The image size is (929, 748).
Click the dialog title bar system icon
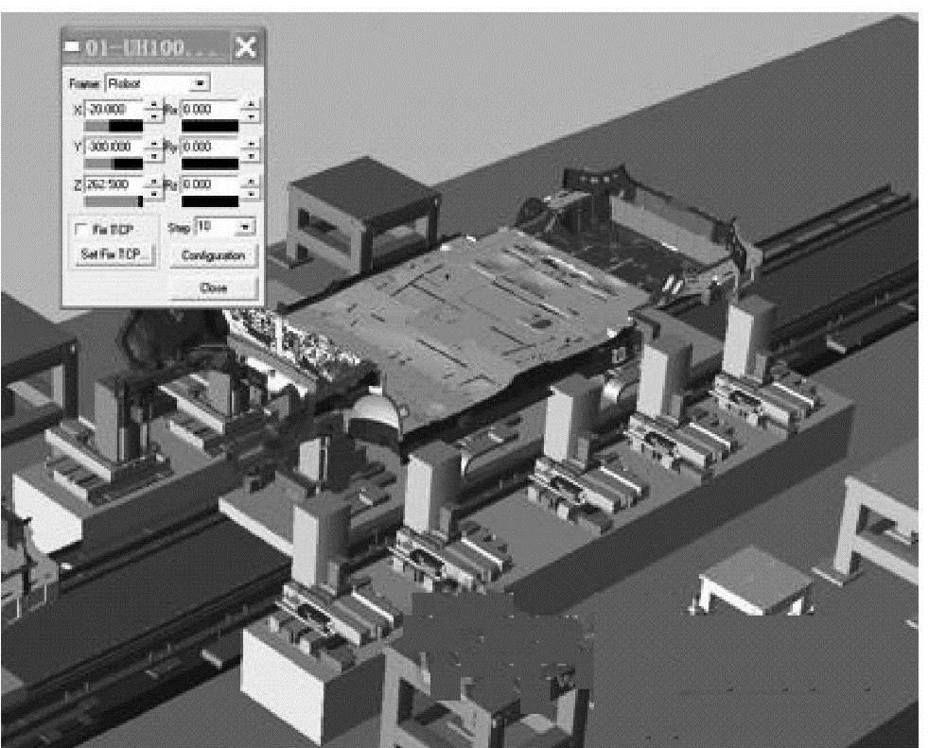pos(72,46)
